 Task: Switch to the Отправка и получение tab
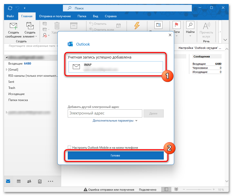(55, 16)
